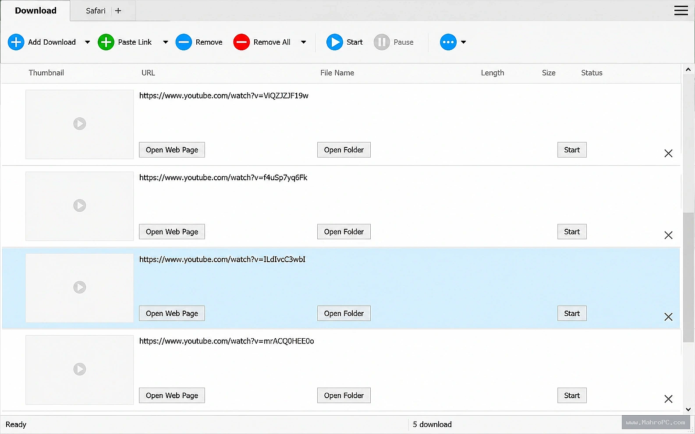Switch to the Safari tab
Screen dimensions: 695x434
point(96,11)
